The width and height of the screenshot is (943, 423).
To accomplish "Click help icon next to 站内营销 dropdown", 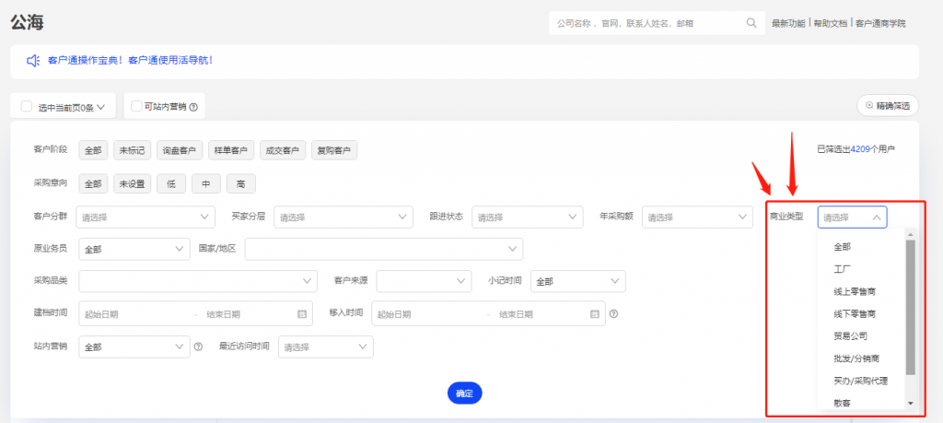I will tap(198, 347).
